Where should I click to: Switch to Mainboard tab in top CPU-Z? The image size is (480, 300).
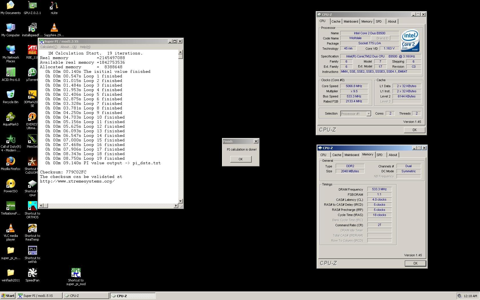click(x=351, y=21)
